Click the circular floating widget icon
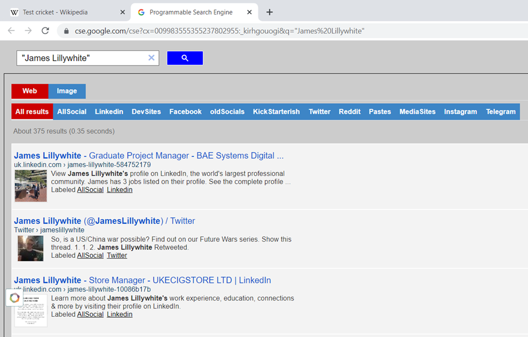Screen dimensions: 528x337 pos(15,298)
